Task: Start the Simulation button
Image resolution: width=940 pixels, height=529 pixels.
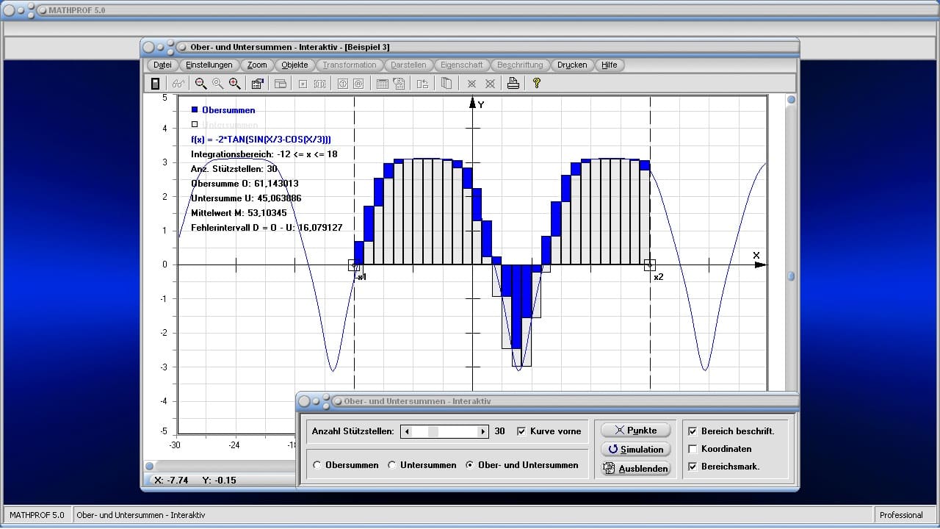Action: [636, 450]
